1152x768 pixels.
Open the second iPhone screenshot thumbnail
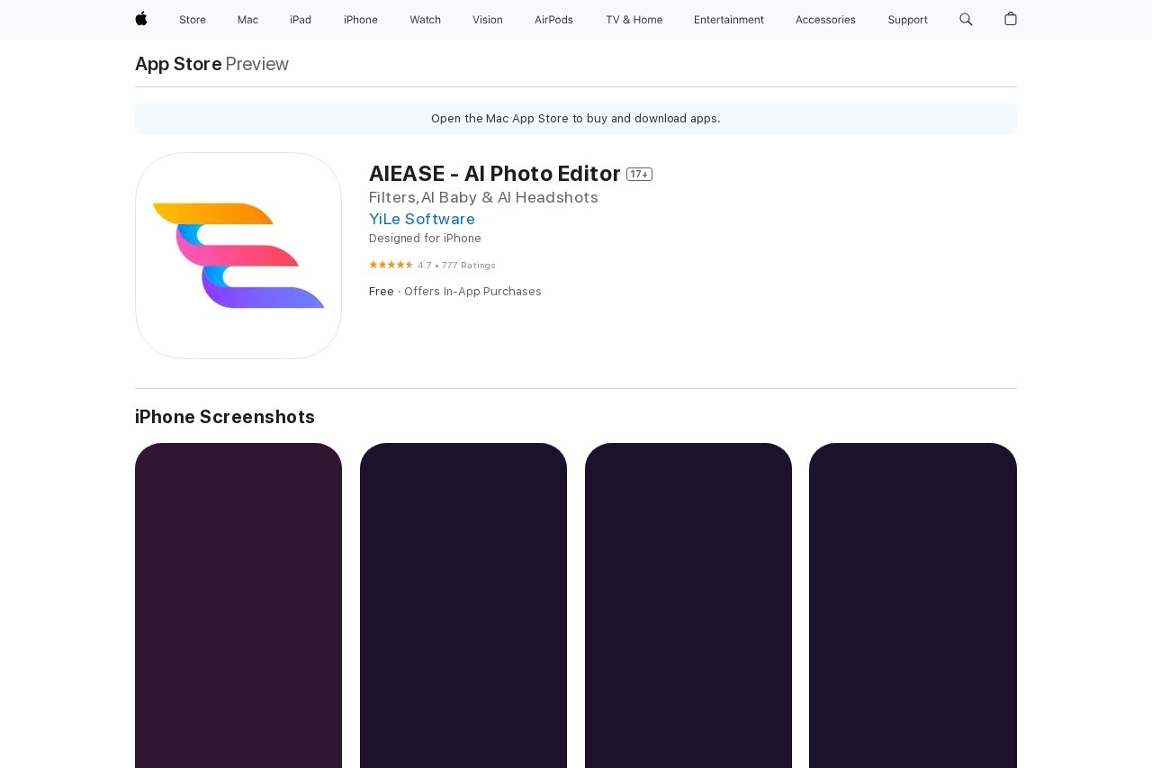(463, 605)
